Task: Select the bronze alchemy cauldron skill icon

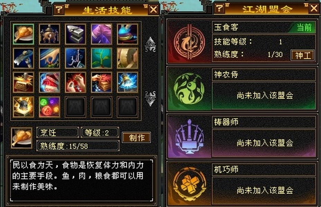Action: tap(49, 34)
